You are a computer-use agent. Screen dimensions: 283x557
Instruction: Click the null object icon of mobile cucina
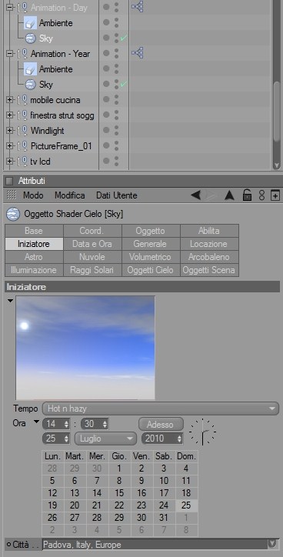click(x=22, y=100)
